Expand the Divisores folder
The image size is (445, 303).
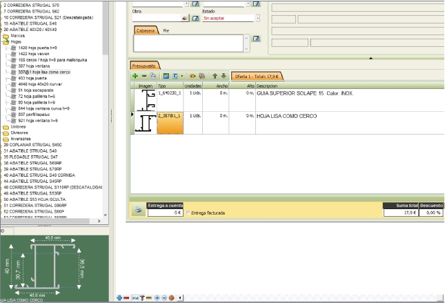(x=6, y=133)
